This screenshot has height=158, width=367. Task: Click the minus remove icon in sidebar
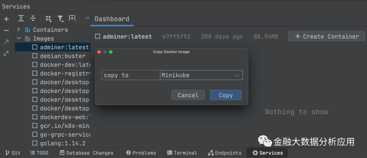point(6,30)
